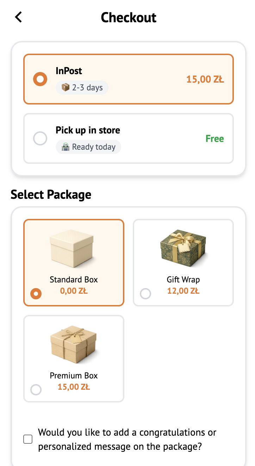The height and width of the screenshot is (466, 255).
Task: Select the InPost delivery radio button
Action: [x=40, y=79]
